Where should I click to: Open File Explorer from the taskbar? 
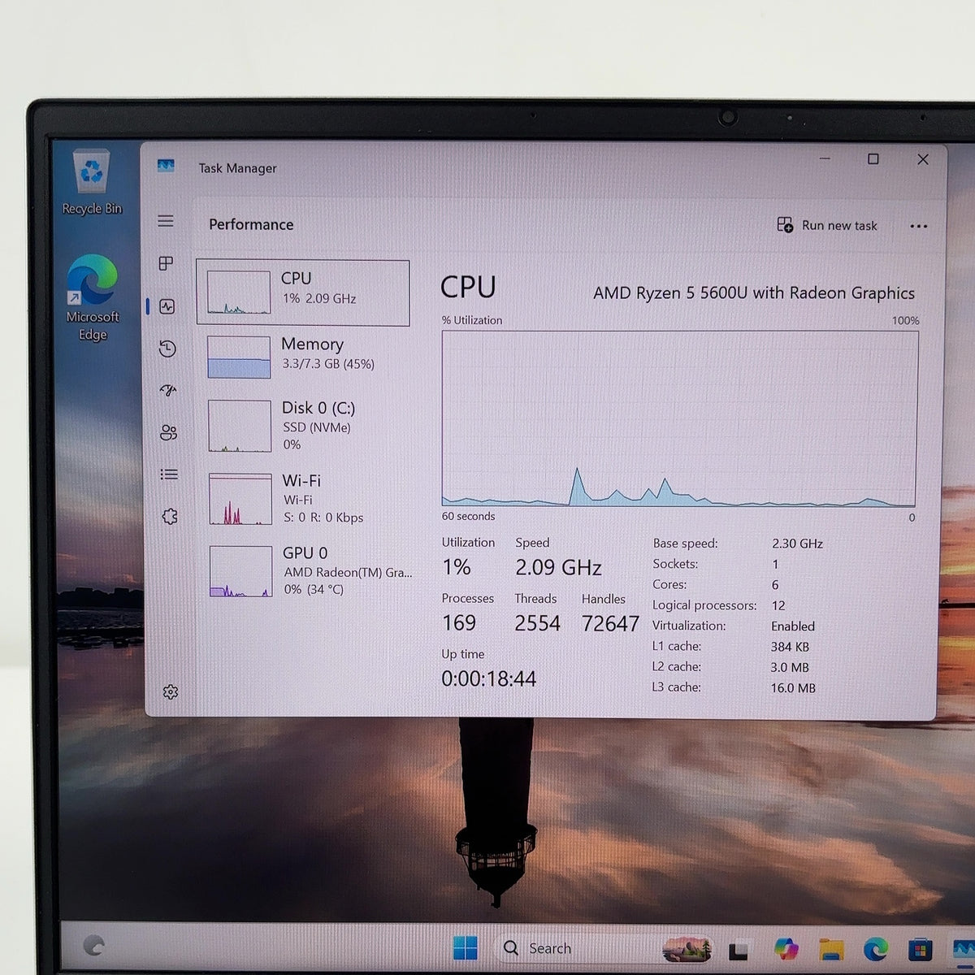(x=830, y=948)
